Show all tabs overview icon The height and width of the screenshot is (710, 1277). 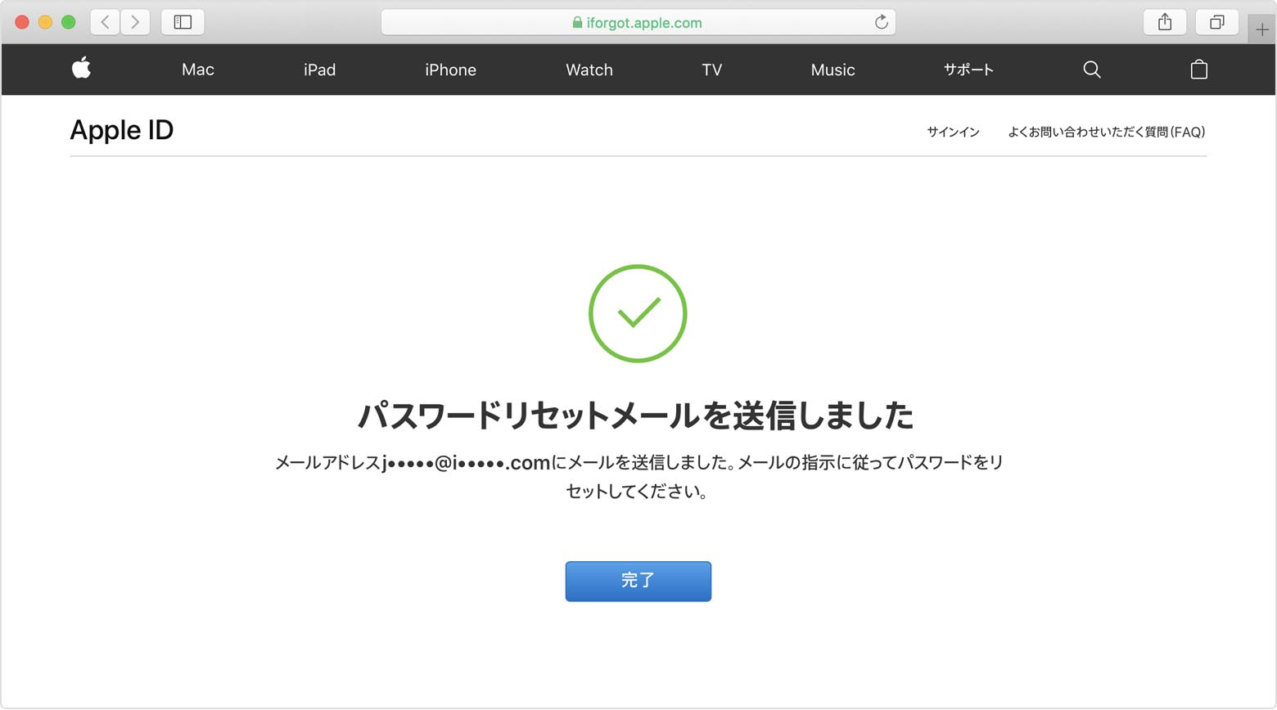click(1217, 22)
